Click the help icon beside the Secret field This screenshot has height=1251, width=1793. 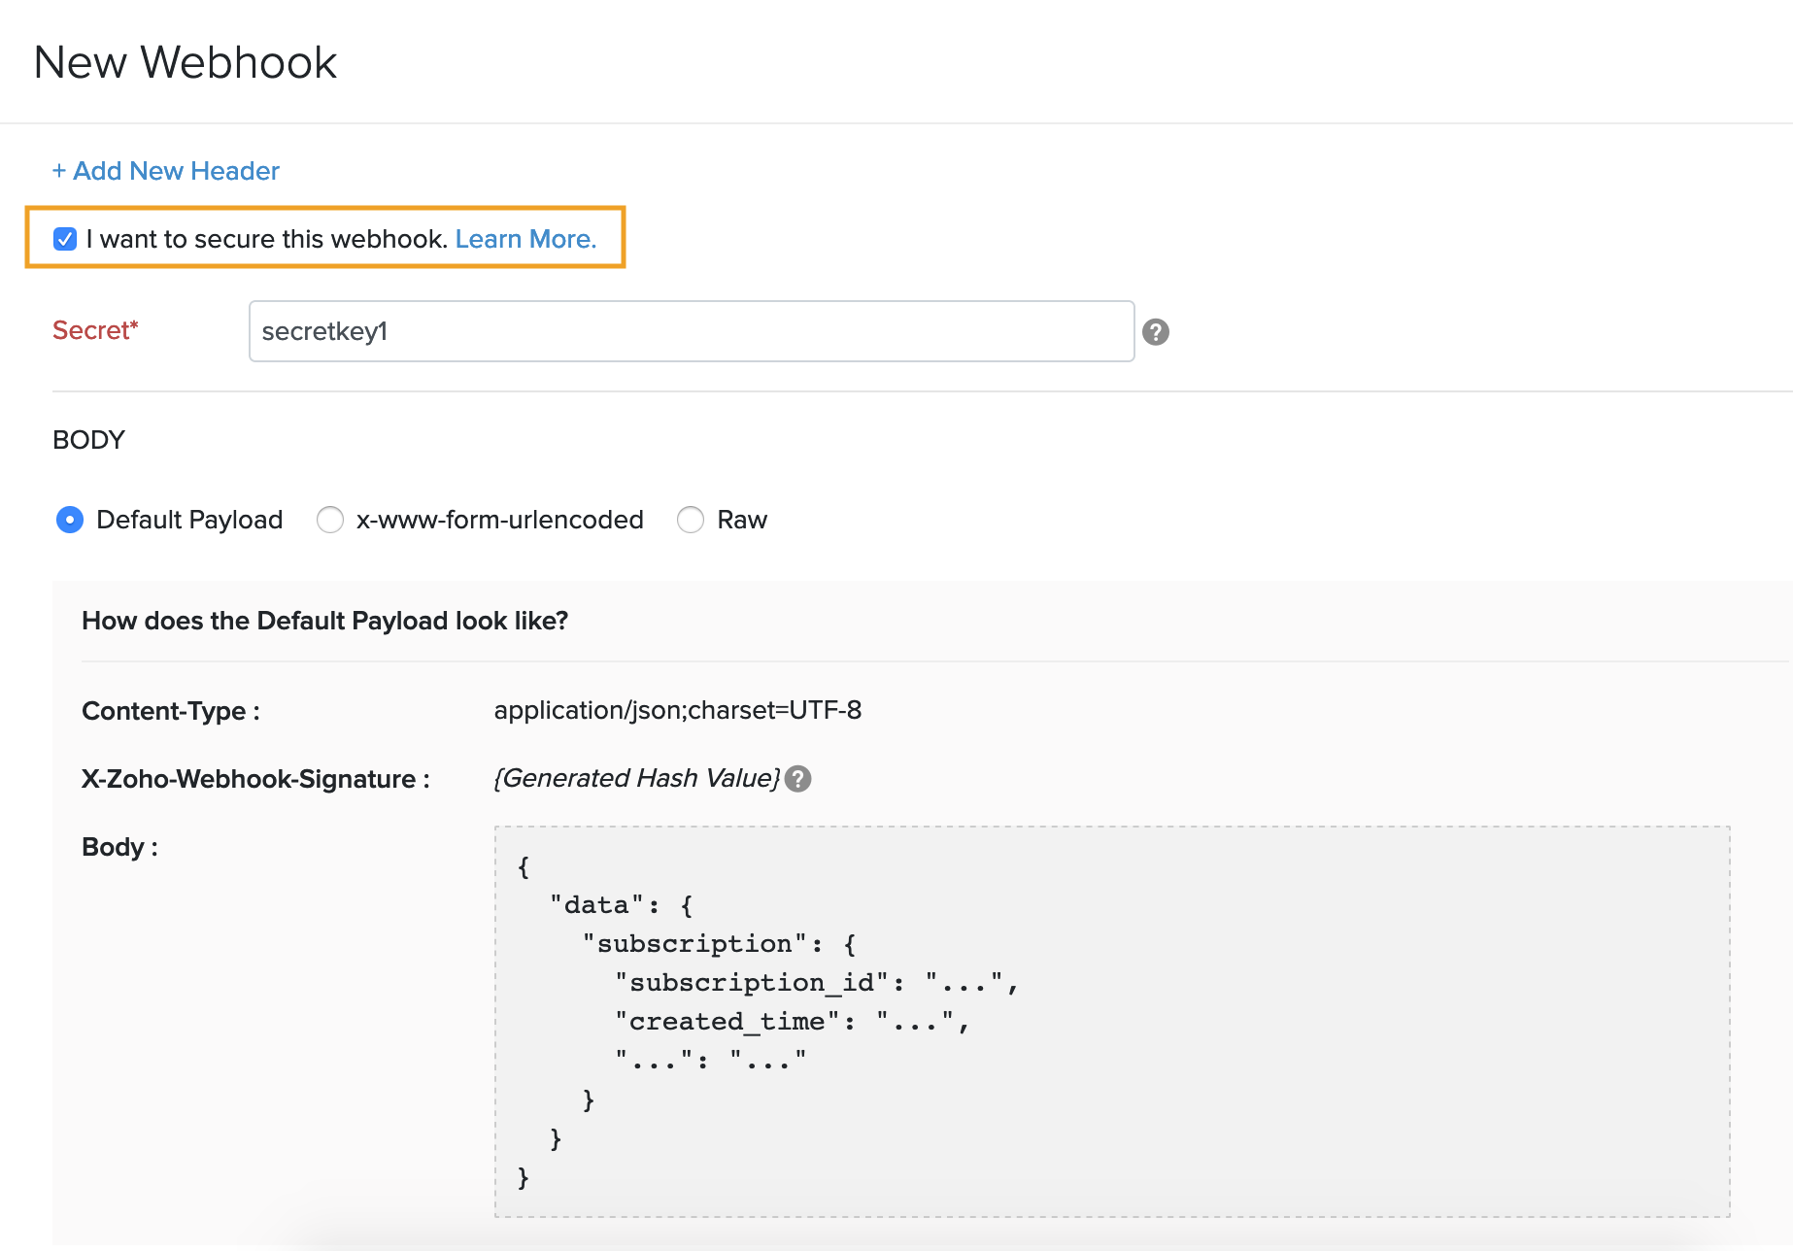pyautogui.click(x=1155, y=332)
